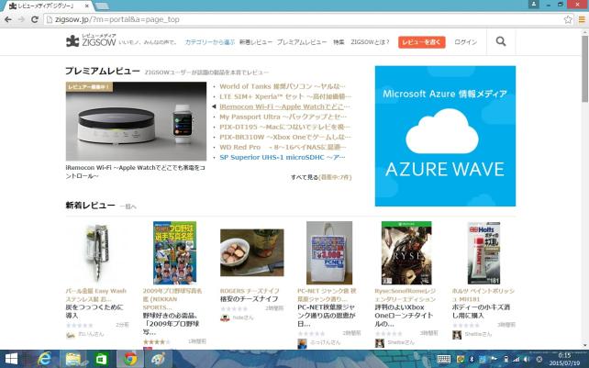Click the network signal tray icon
The image size is (589, 368).
[x=517, y=360]
